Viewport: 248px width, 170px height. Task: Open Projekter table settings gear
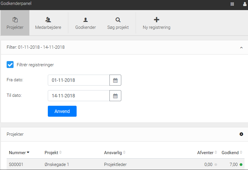[x=241, y=134]
